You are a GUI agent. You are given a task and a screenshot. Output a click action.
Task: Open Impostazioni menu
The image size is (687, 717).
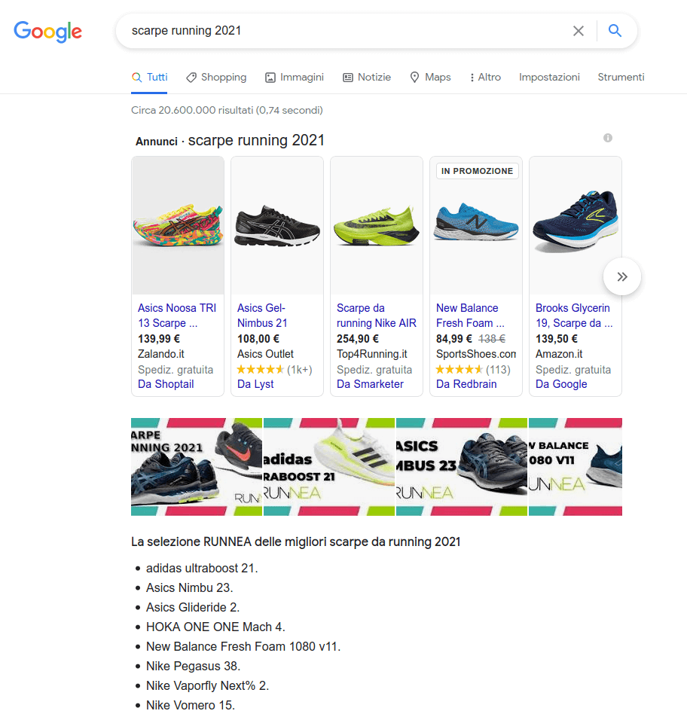549,78
